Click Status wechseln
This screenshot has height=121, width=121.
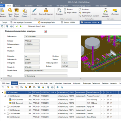click(x=105, y=13)
